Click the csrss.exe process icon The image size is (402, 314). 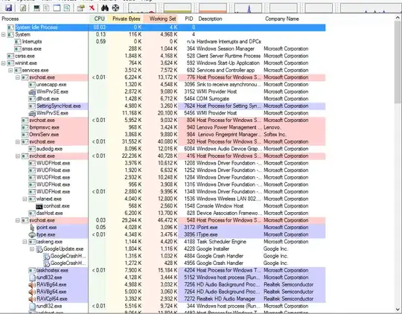[x=10, y=56]
